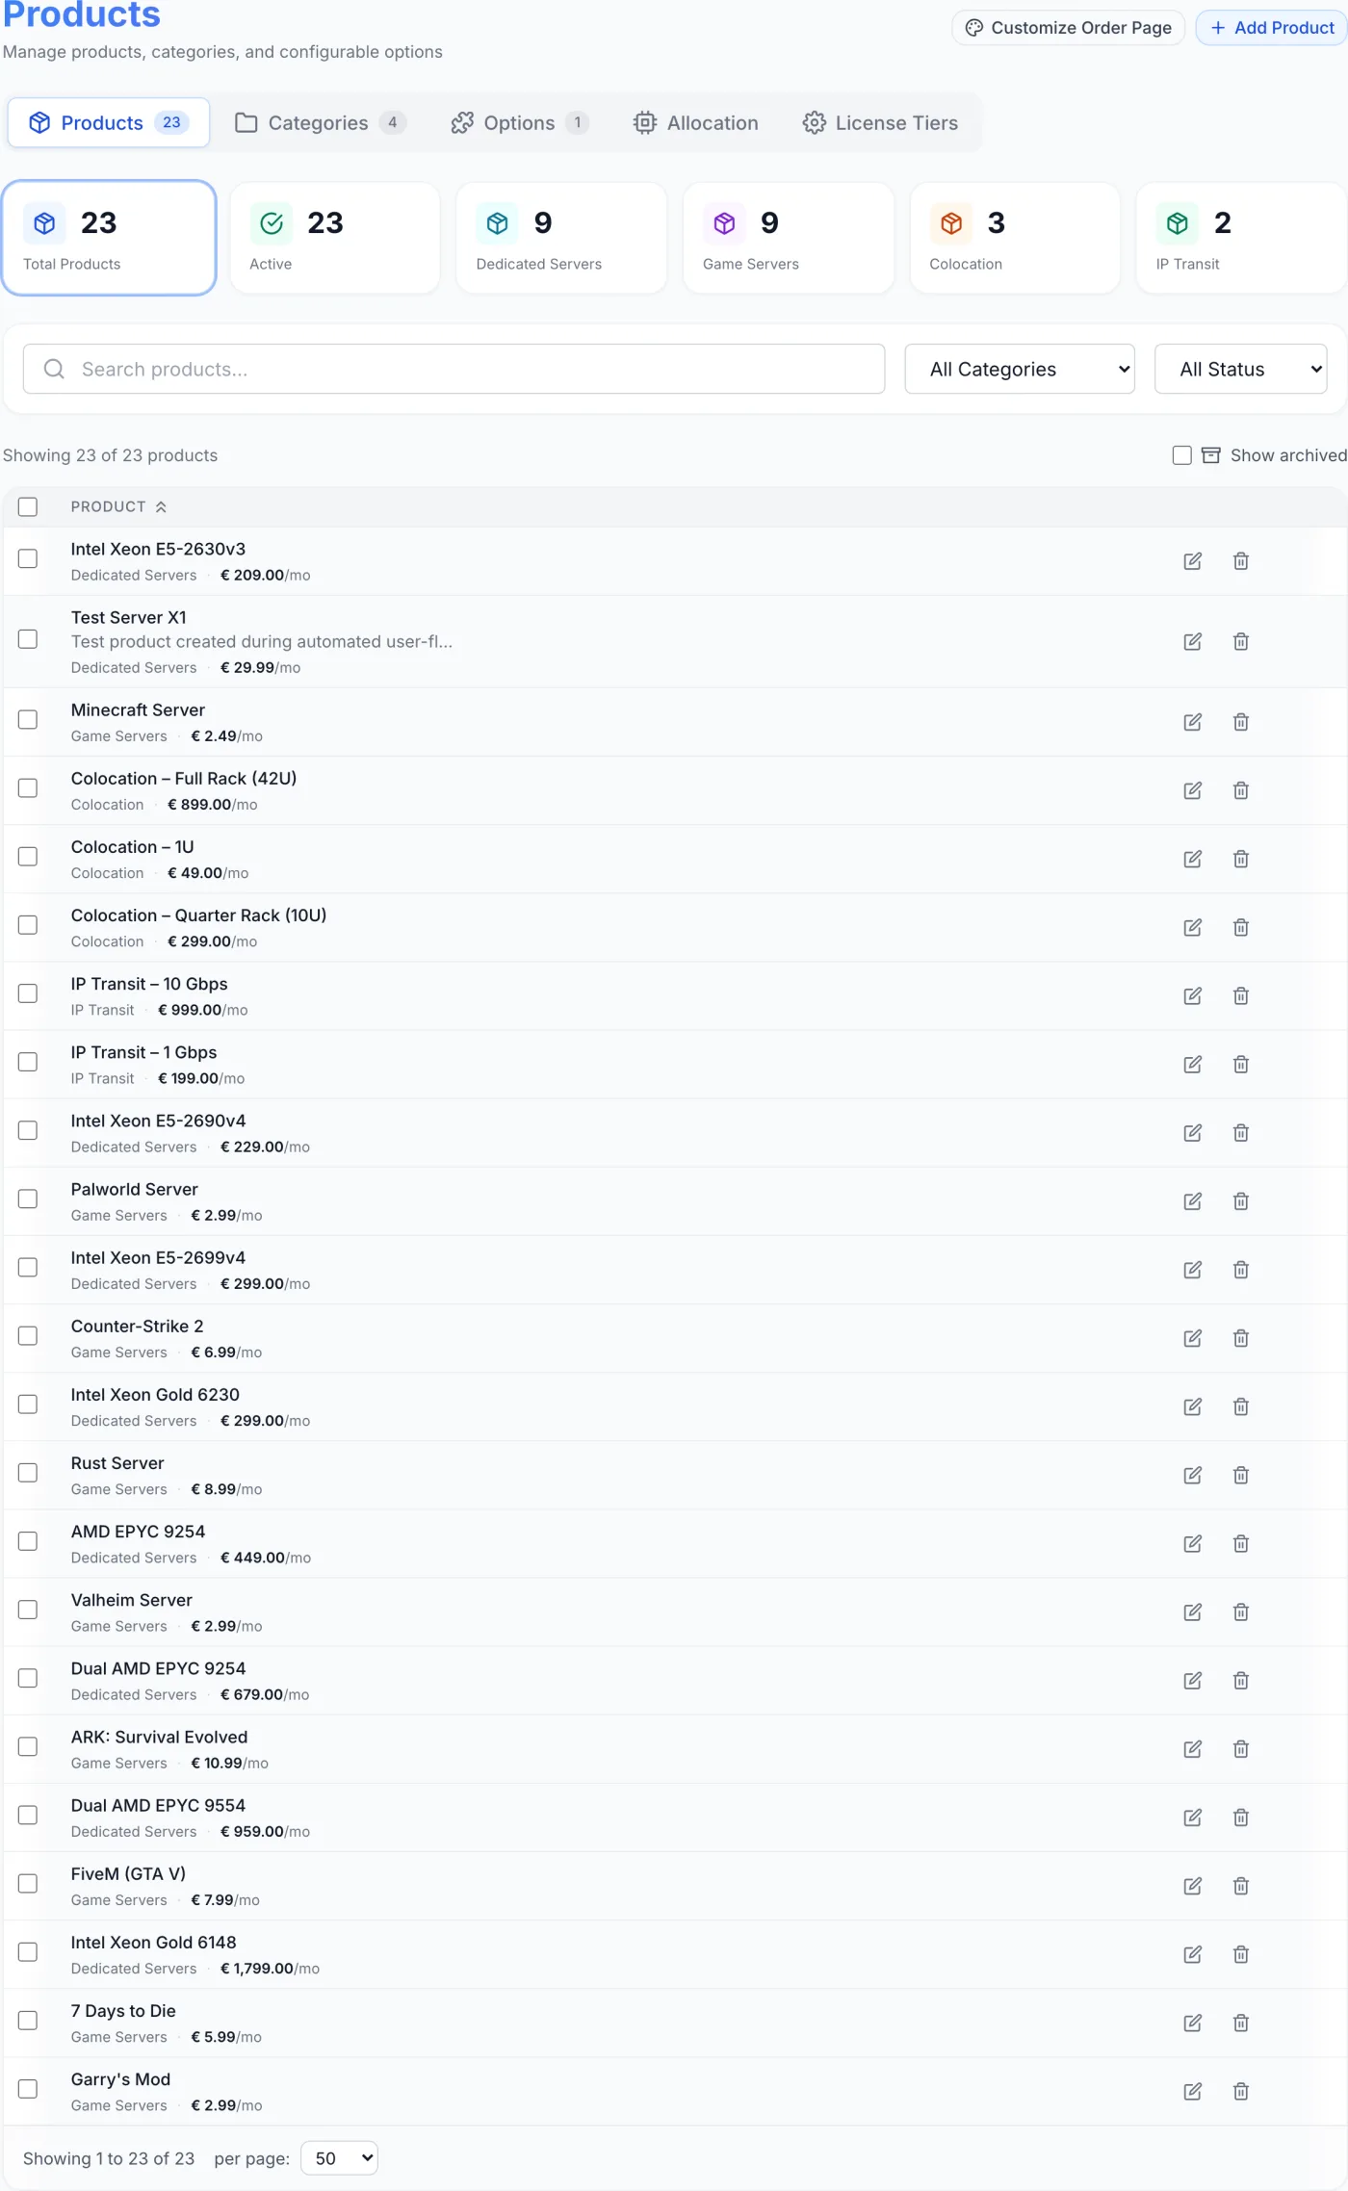Filter by the Active products card
The width and height of the screenshot is (1348, 2191).
335,238
